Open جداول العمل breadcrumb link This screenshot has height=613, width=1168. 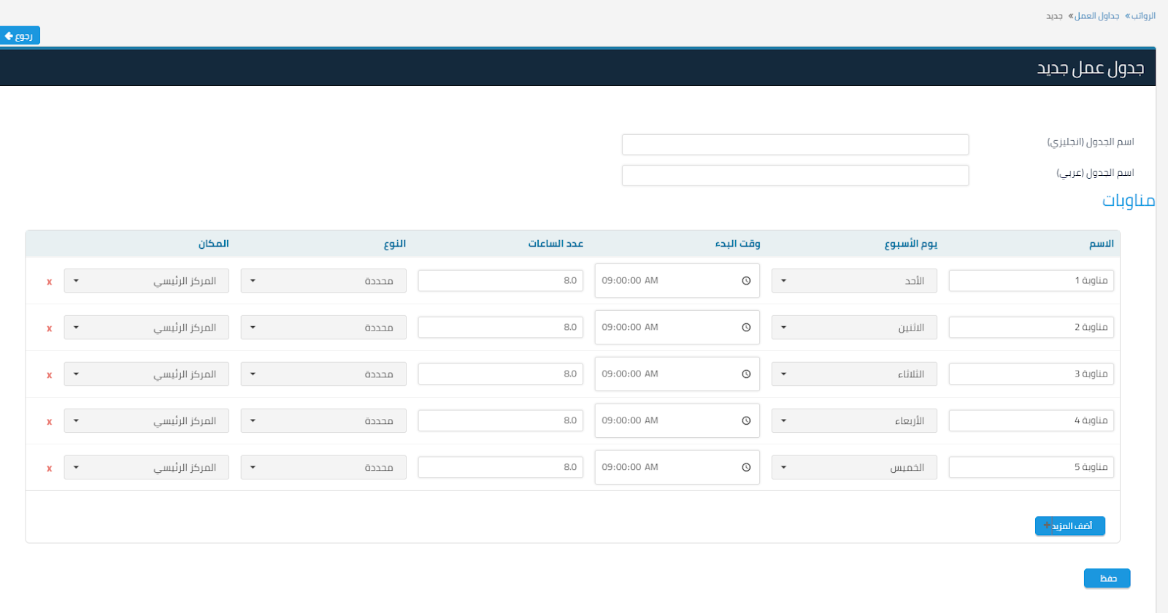coord(1096,16)
